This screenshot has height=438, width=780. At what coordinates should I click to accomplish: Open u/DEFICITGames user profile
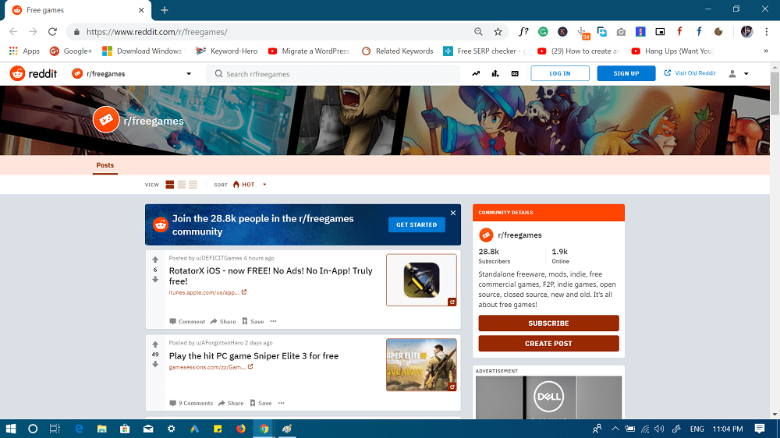point(219,258)
